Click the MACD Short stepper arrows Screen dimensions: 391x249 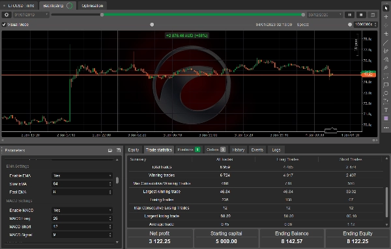(x=110, y=227)
